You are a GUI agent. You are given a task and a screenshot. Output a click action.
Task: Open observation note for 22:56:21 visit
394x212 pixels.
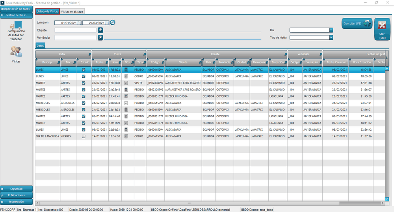(x=126, y=129)
